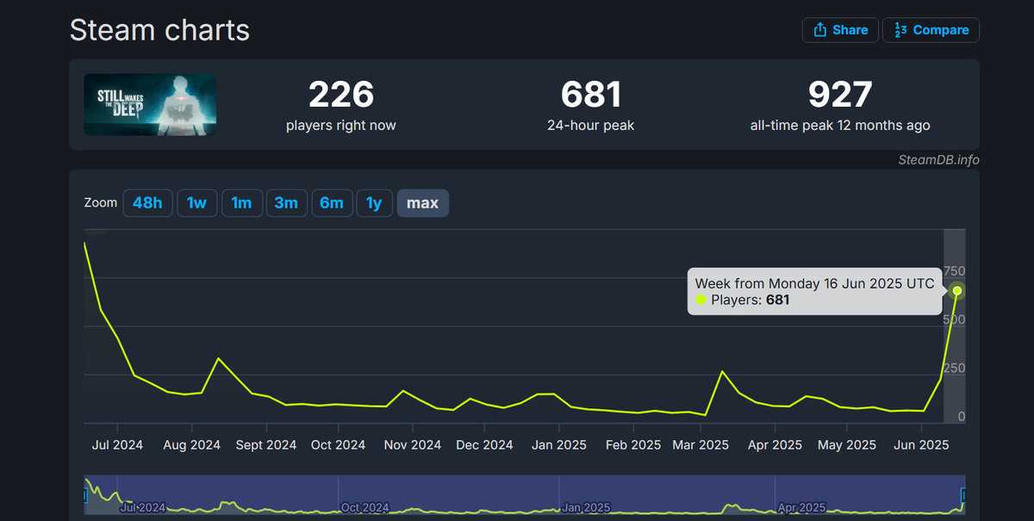This screenshot has width=1034, height=521.
Task: Switch chart to 3m view
Action: coord(286,202)
